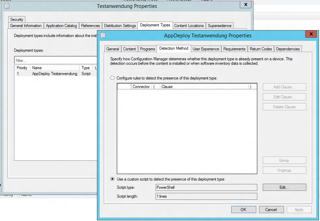This screenshot has height=221, width=320.
Task: Switch to the User Experience tab
Action: click(x=206, y=49)
